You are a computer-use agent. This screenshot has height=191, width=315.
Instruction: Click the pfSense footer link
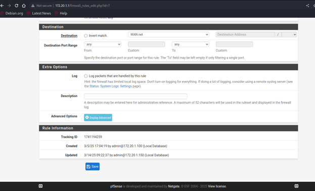pyautogui.click(x=116, y=186)
